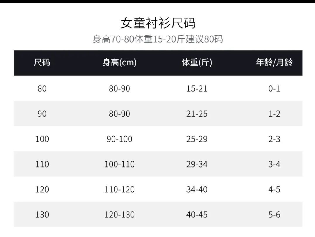Image resolution: width=315 pixels, height=237 pixels.
Task: Click the 21-25 weight cell
Action: coord(197,114)
